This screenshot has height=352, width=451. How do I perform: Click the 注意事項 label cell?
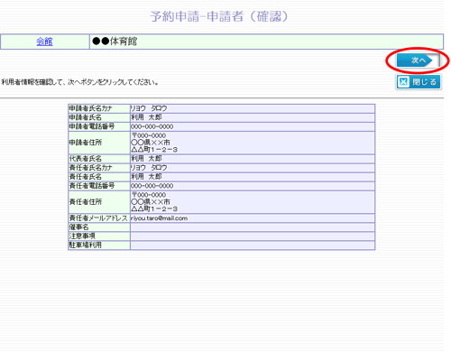pyautogui.click(x=99, y=236)
